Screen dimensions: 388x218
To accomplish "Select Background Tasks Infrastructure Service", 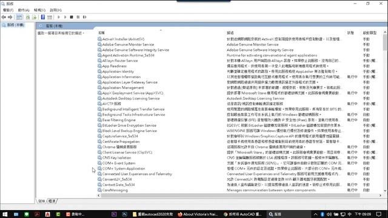I will pyautogui.click(x=133, y=114).
